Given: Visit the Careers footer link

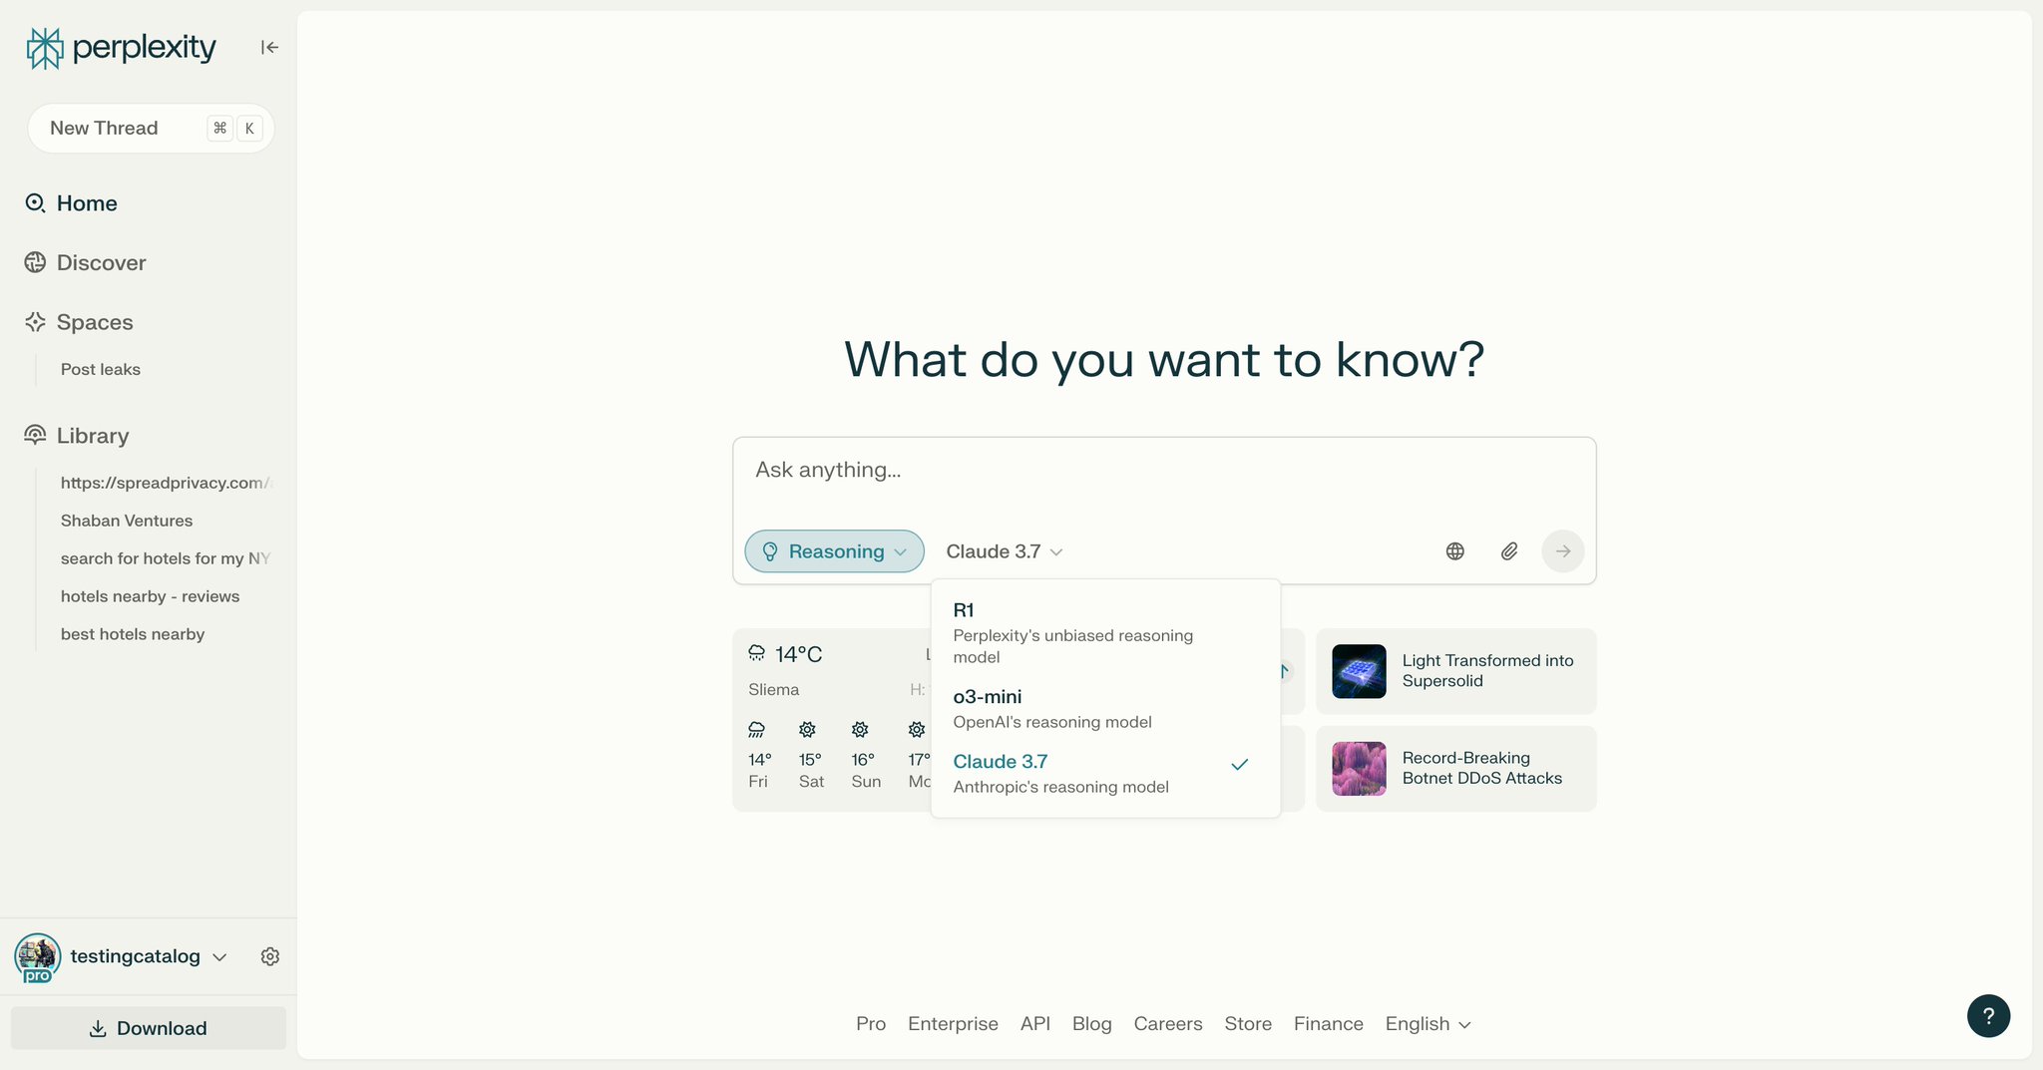Looking at the screenshot, I should (1168, 1024).
